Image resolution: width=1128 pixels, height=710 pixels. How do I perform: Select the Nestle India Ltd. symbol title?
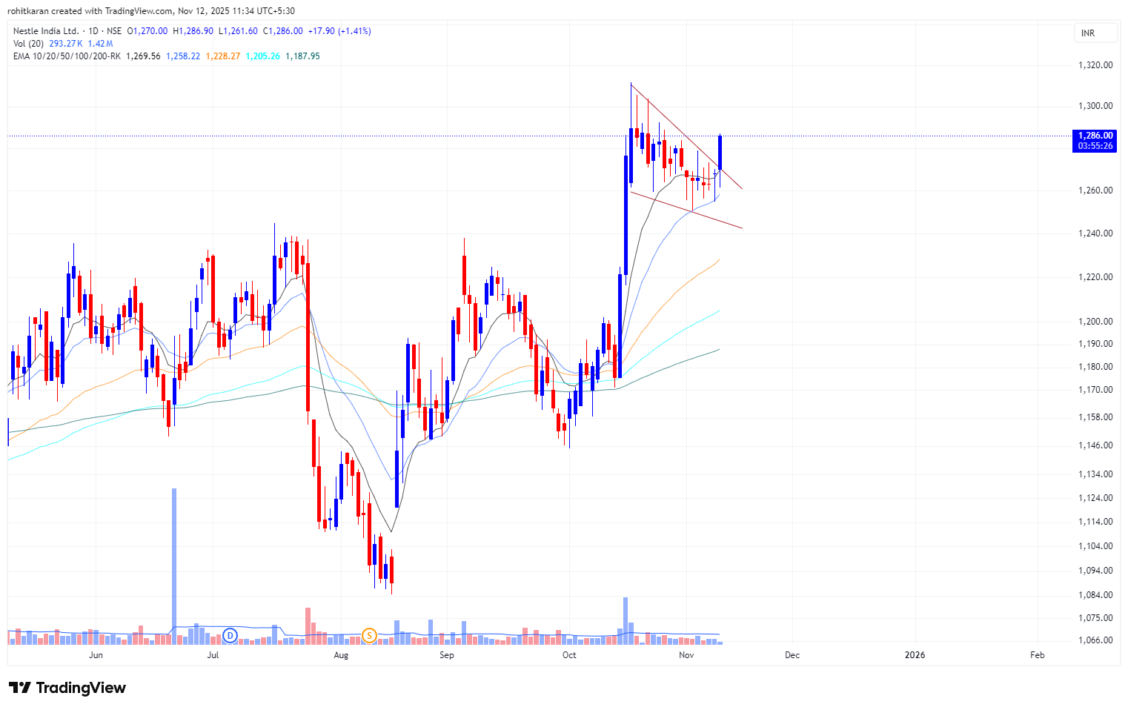(46, 31)
